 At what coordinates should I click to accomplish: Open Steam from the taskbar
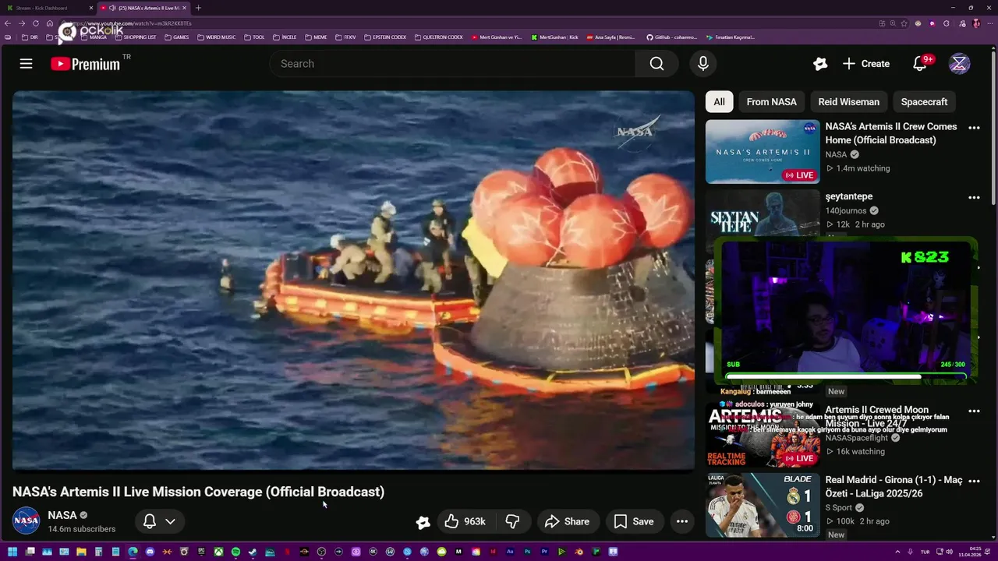point(252,552)
